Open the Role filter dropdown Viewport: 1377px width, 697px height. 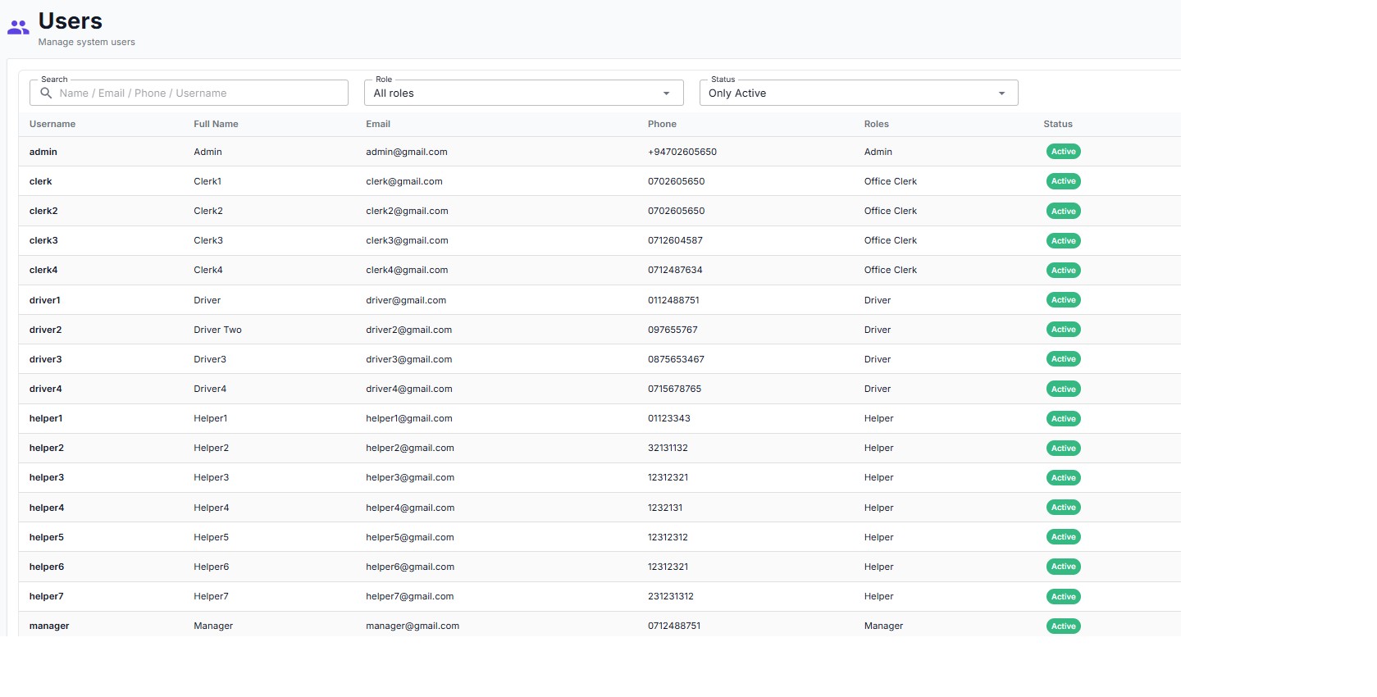(522, 93)
